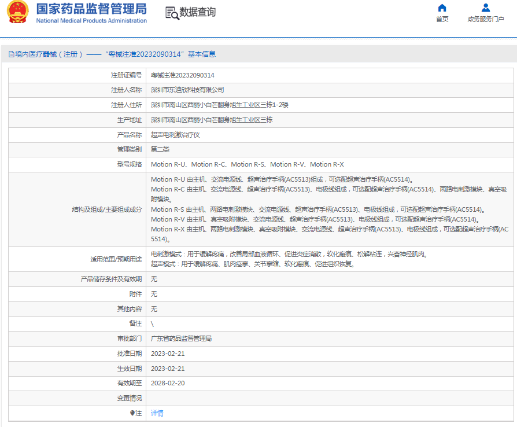Image resolution: width=517 pixels, height=427 pixels.
Task: Click the 无 value in 附件 row
Action: pos(154,294)
